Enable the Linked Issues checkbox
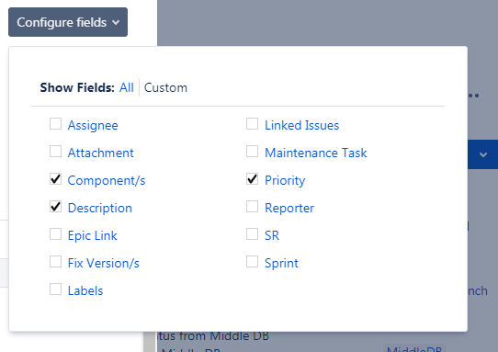This screenshot has width=498, height=352. click(252, 124)
